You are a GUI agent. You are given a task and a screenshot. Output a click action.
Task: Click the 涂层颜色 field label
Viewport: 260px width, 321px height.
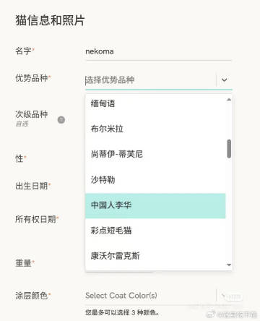click(31, 296)
